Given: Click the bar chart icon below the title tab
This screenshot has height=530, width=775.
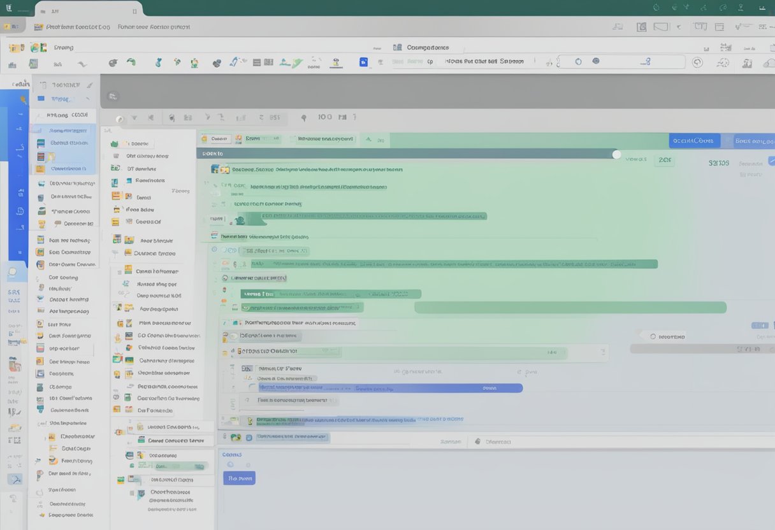Looking at the screenshot, I should [12, 64].
